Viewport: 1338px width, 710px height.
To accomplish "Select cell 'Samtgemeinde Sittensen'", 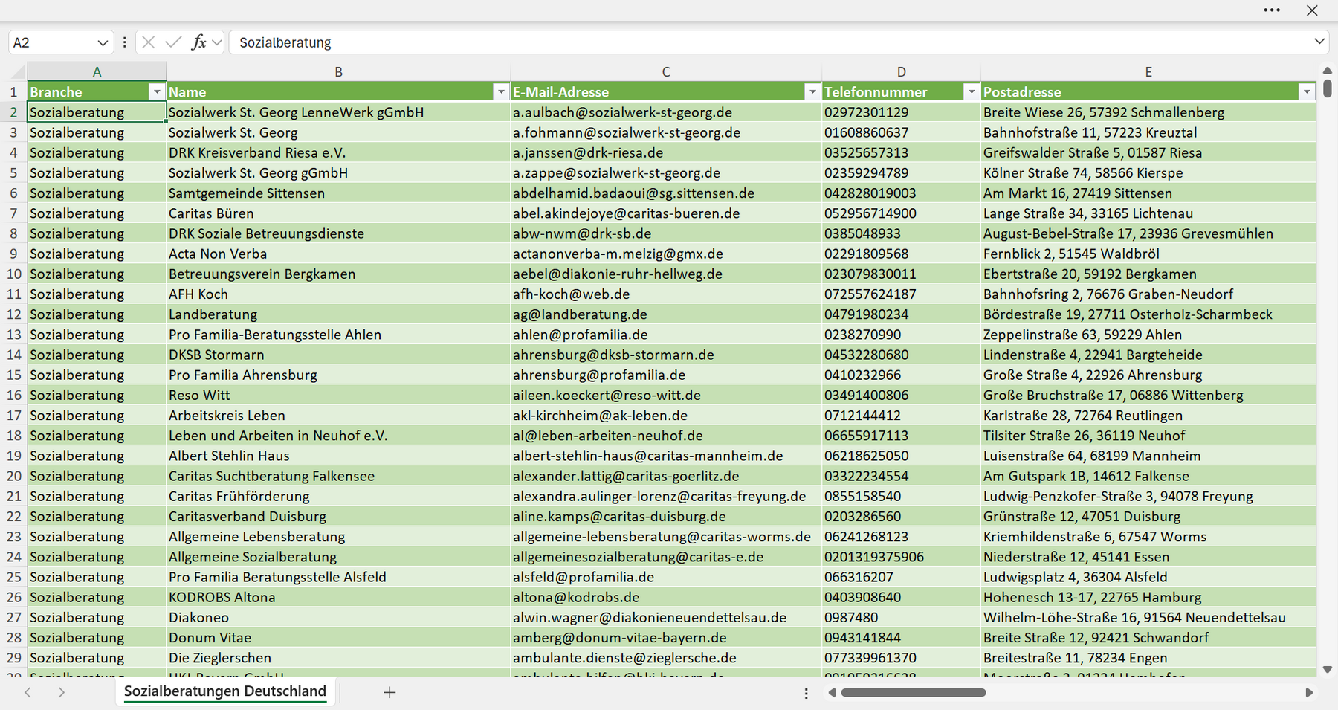I will click(x=338, y=193).
